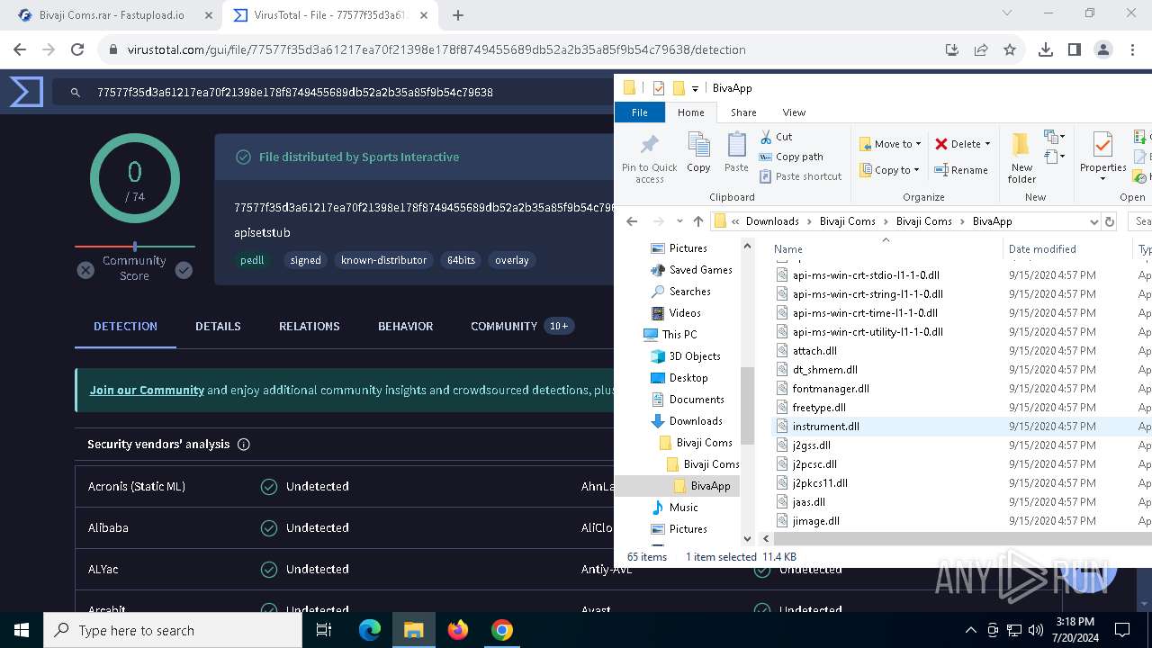Switch to Share ribbon tab
The image size is (1152, 648).
(743, 112)
